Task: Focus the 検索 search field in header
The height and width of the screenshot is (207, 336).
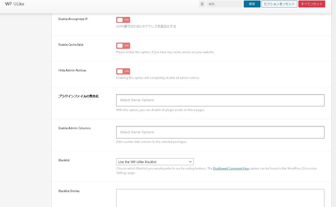Action: click(224, 4)
